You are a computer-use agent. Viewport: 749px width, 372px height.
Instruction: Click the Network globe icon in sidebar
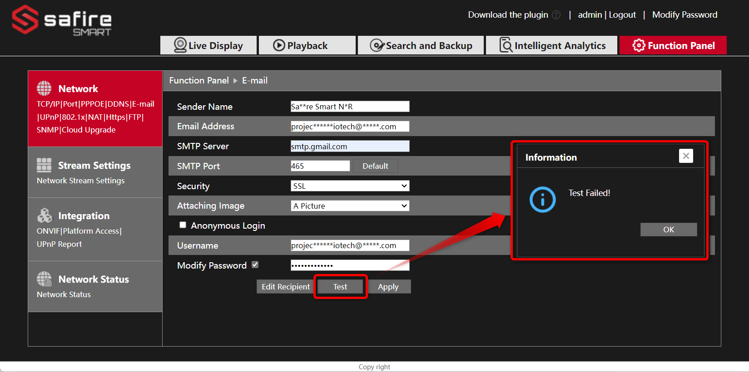pos(44,88)
